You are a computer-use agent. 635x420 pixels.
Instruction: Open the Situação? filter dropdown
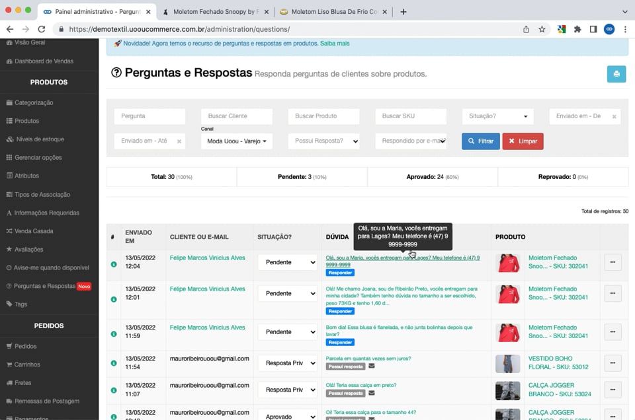pyautogui.click(x=497, y=116)
